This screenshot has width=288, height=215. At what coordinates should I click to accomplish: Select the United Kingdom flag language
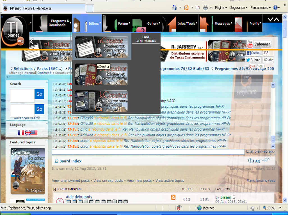pyautogui.click(x=28, y=133)
